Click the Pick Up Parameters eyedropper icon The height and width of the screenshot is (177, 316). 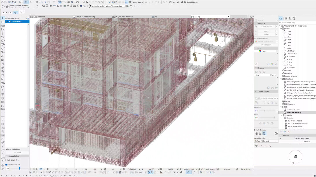coord(12,2)
